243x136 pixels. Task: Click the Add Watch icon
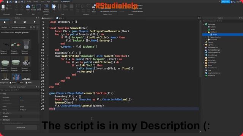(x=94, y=7)
